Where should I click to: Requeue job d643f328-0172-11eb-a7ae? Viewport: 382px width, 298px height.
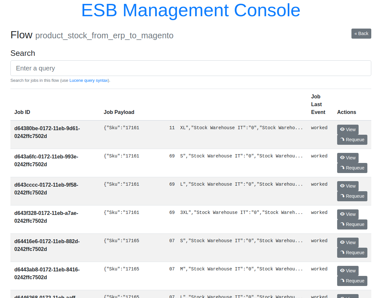[352, 224]
